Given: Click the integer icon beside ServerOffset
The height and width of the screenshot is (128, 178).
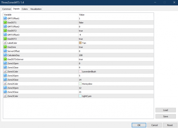Looking at the screenshot, I should [x=5, y=51].
